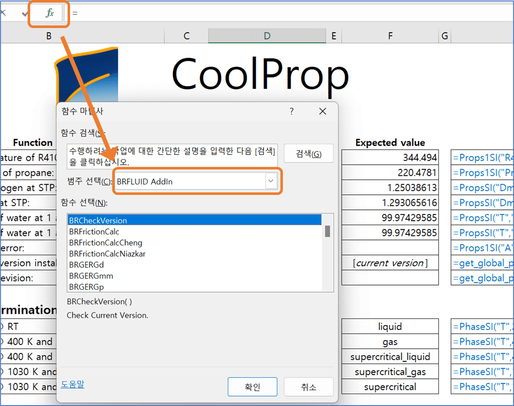514x406 pixels.
Task: Select column C header
Action: pos(186,36)
